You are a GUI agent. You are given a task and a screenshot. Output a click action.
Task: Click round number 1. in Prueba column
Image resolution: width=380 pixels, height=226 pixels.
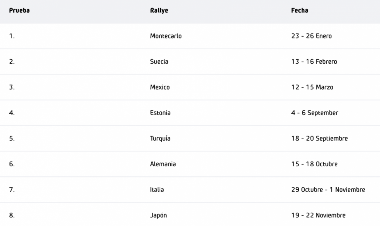click(x=12, y=36)
